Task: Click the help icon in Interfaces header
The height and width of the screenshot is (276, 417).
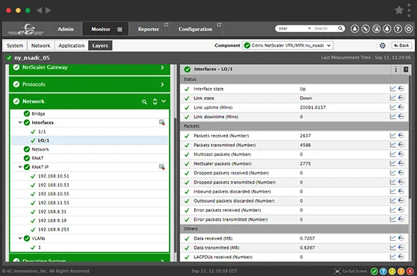Action: (406, 69)
